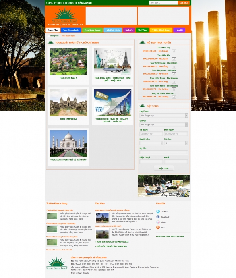Open Tour Nước Ngoài menu

(x=93, y=30)
